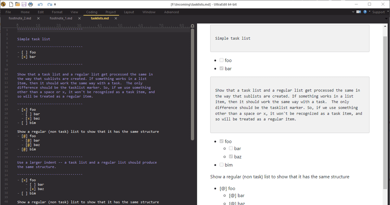Save file using the floppy disk icon

(x=24, y=4)
